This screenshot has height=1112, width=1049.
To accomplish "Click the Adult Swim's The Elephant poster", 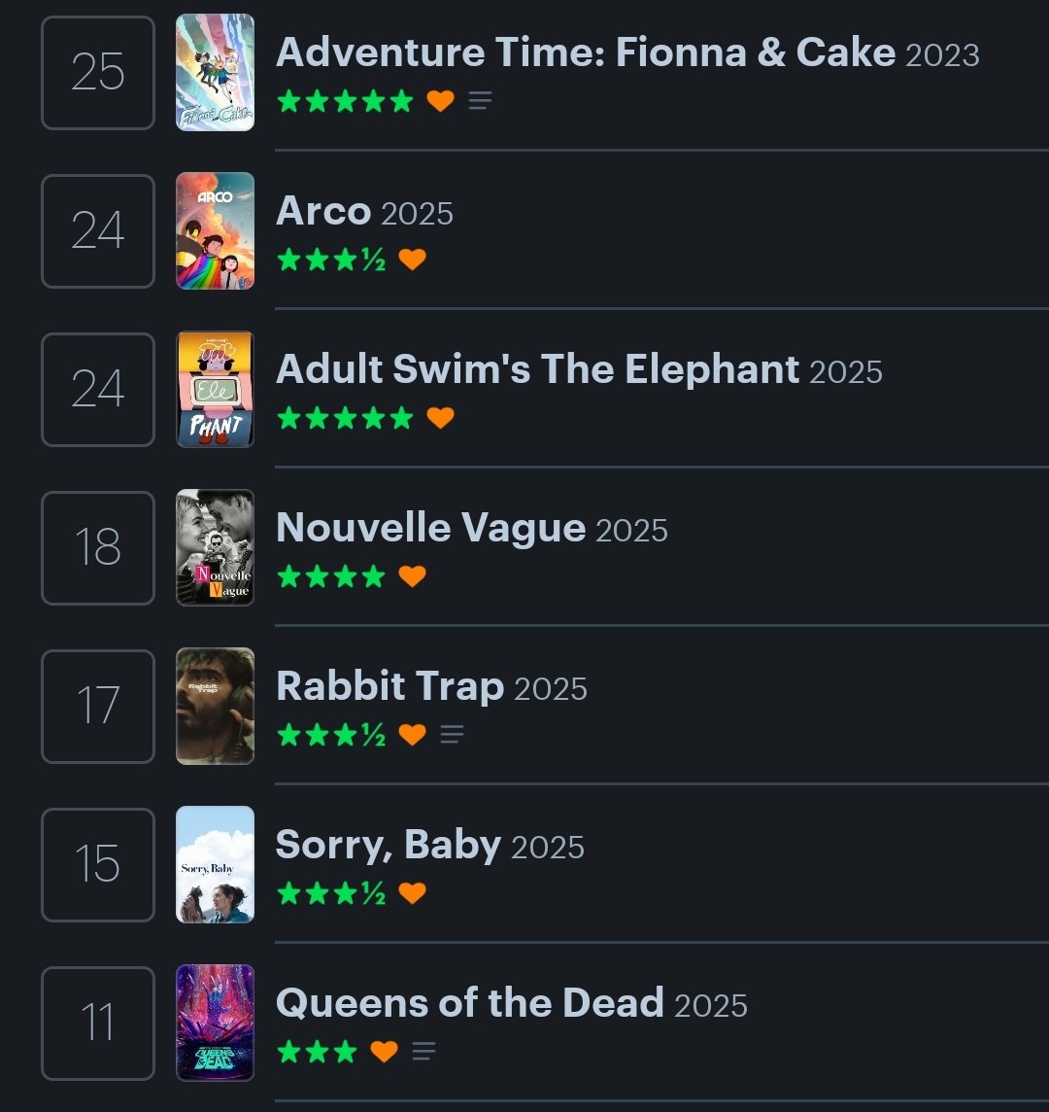I will pos(215,389).
